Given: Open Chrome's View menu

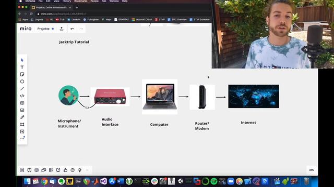Looking at the screenshot, I should pos(56,1).
